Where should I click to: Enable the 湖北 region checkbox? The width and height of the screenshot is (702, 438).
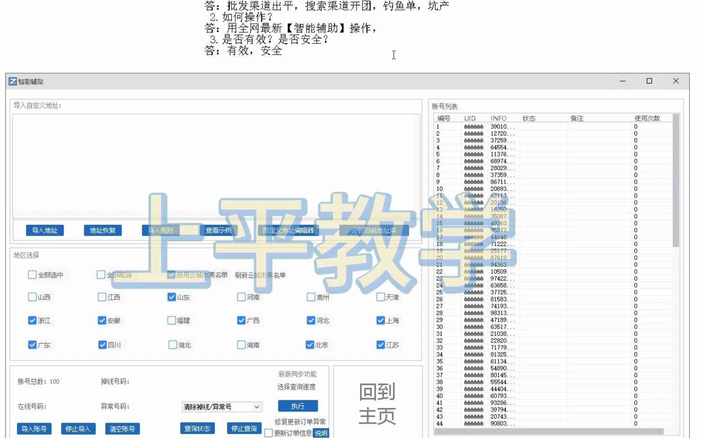[173, 345]
